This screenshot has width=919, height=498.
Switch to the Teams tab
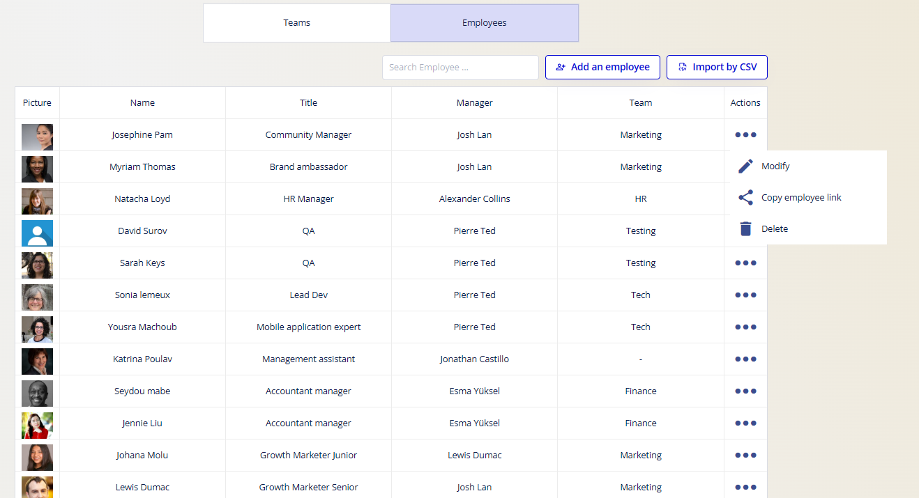point(297,23)
